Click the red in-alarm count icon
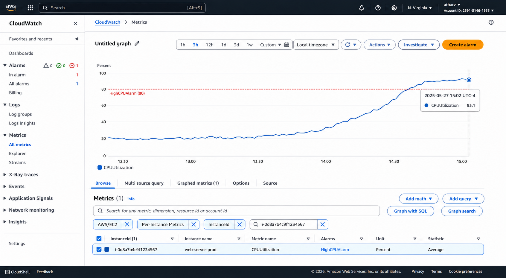 72,66
